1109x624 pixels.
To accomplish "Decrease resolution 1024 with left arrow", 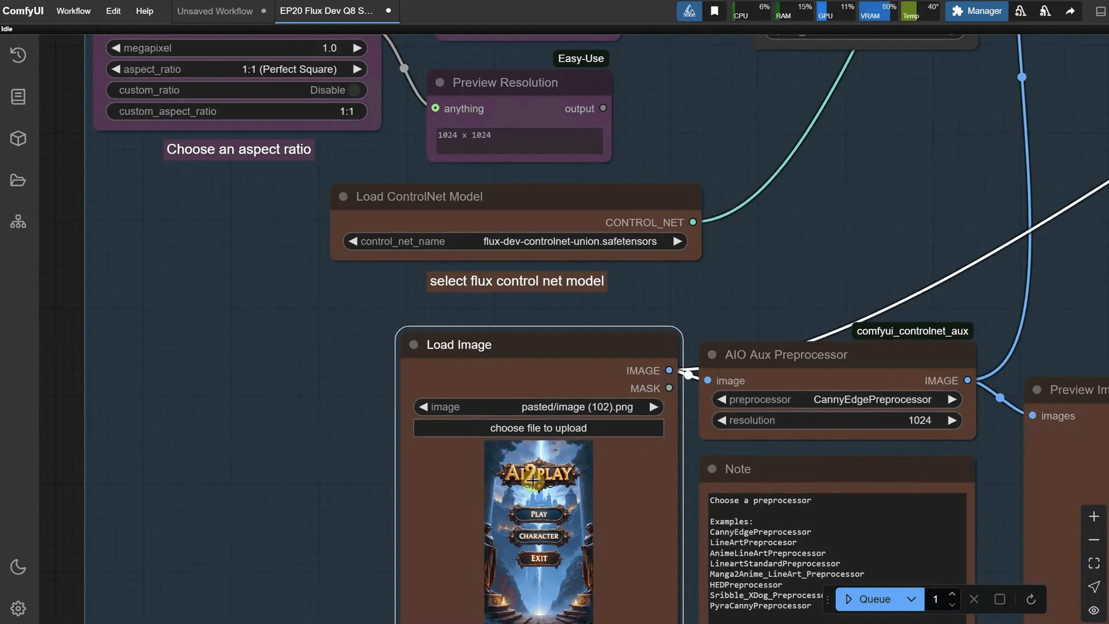I will point(721,420).
